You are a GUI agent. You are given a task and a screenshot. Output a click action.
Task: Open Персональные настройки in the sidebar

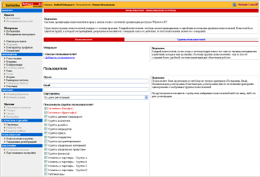point(21,153)
